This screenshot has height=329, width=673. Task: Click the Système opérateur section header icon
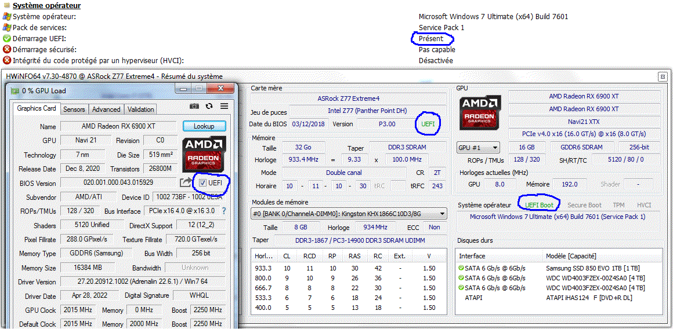(x=6, y=6)
